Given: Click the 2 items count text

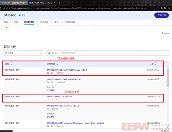Looking at the screenshot, I should click(165, 33).
